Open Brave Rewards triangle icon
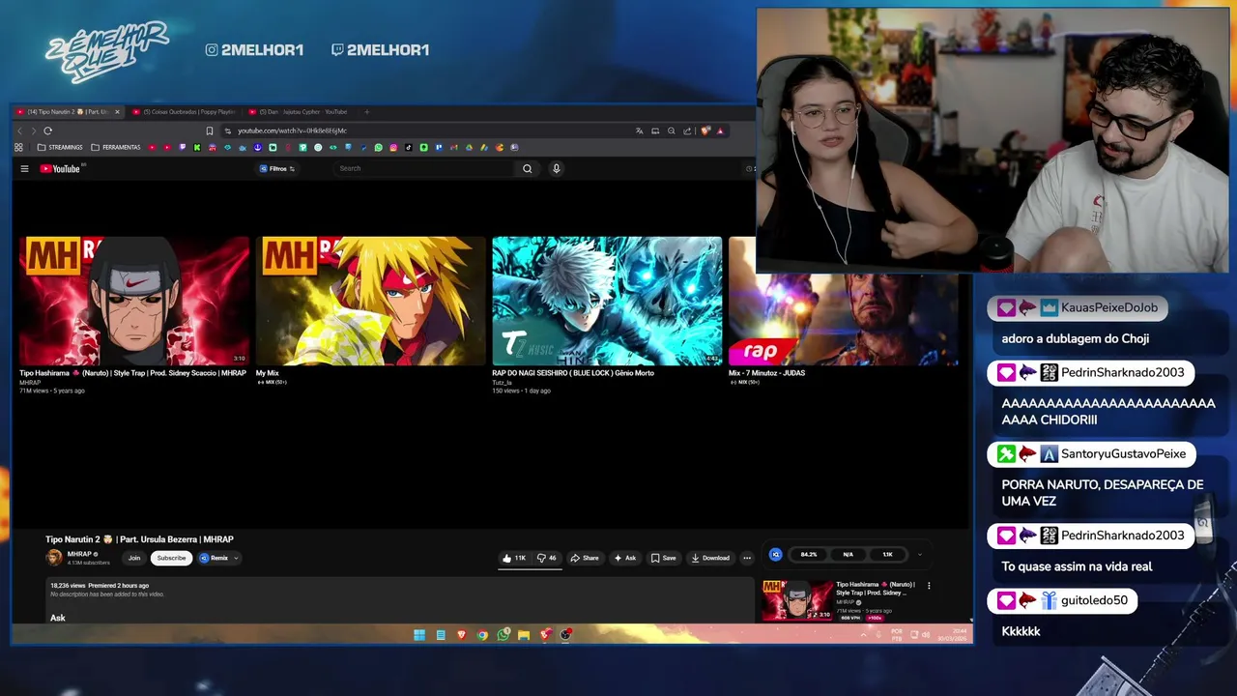 pos(720,130)
